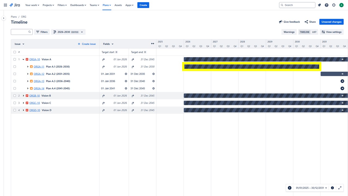This screenshot has width=348, height=196.
Task: Enter fullscreen with expand icon
Action: point(340,188)
